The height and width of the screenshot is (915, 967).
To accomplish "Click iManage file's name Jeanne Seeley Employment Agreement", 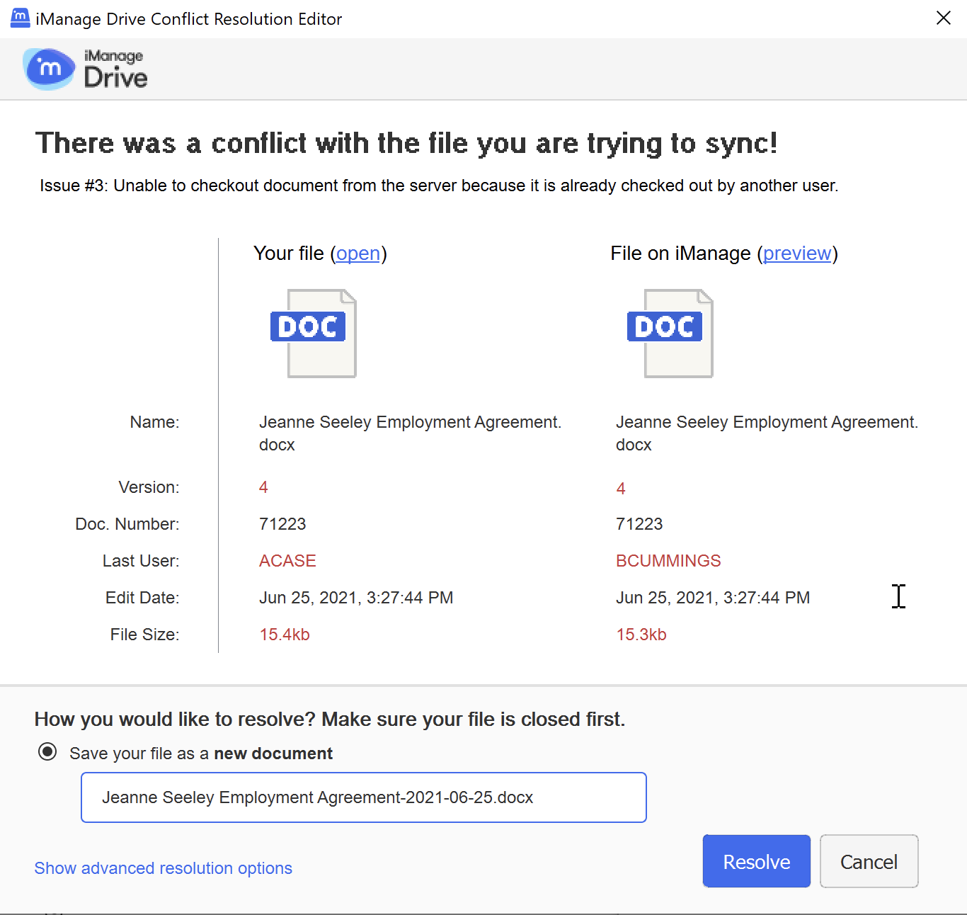I will coord(767,433).
